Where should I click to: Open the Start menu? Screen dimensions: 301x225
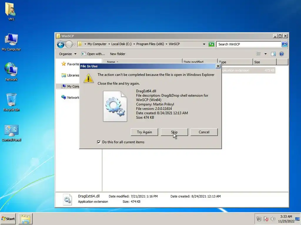coord(8,219)
